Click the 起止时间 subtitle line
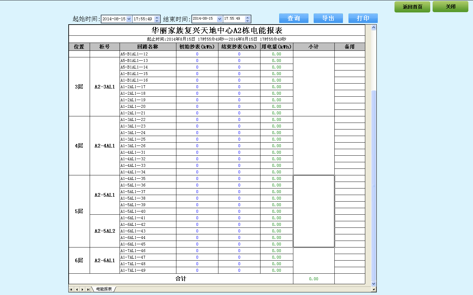473x295 pixels. (x=217, y=39)
